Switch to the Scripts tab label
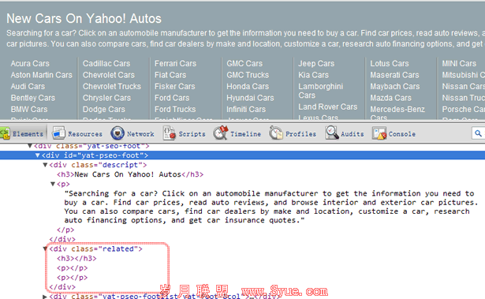The height and width of the screenshot is (299, 485). pos(192,134)
